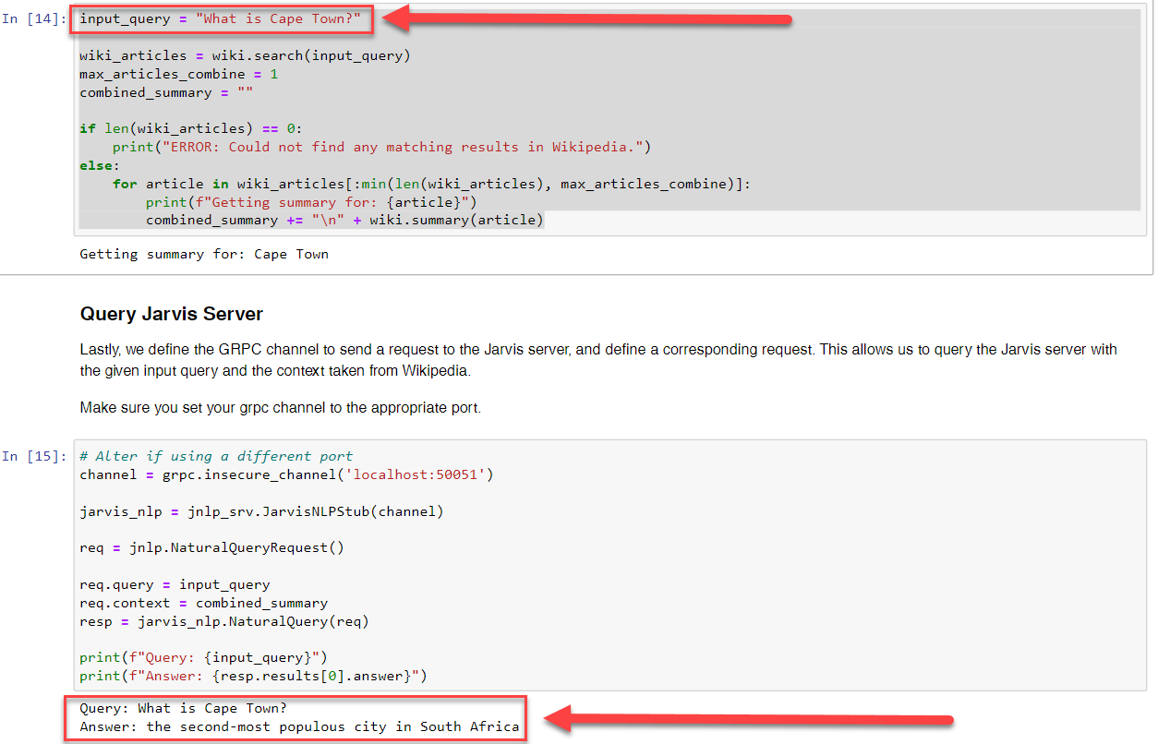Click the input_query assignment line
The height and width of the screenshot is (744, 1158).
220,19
